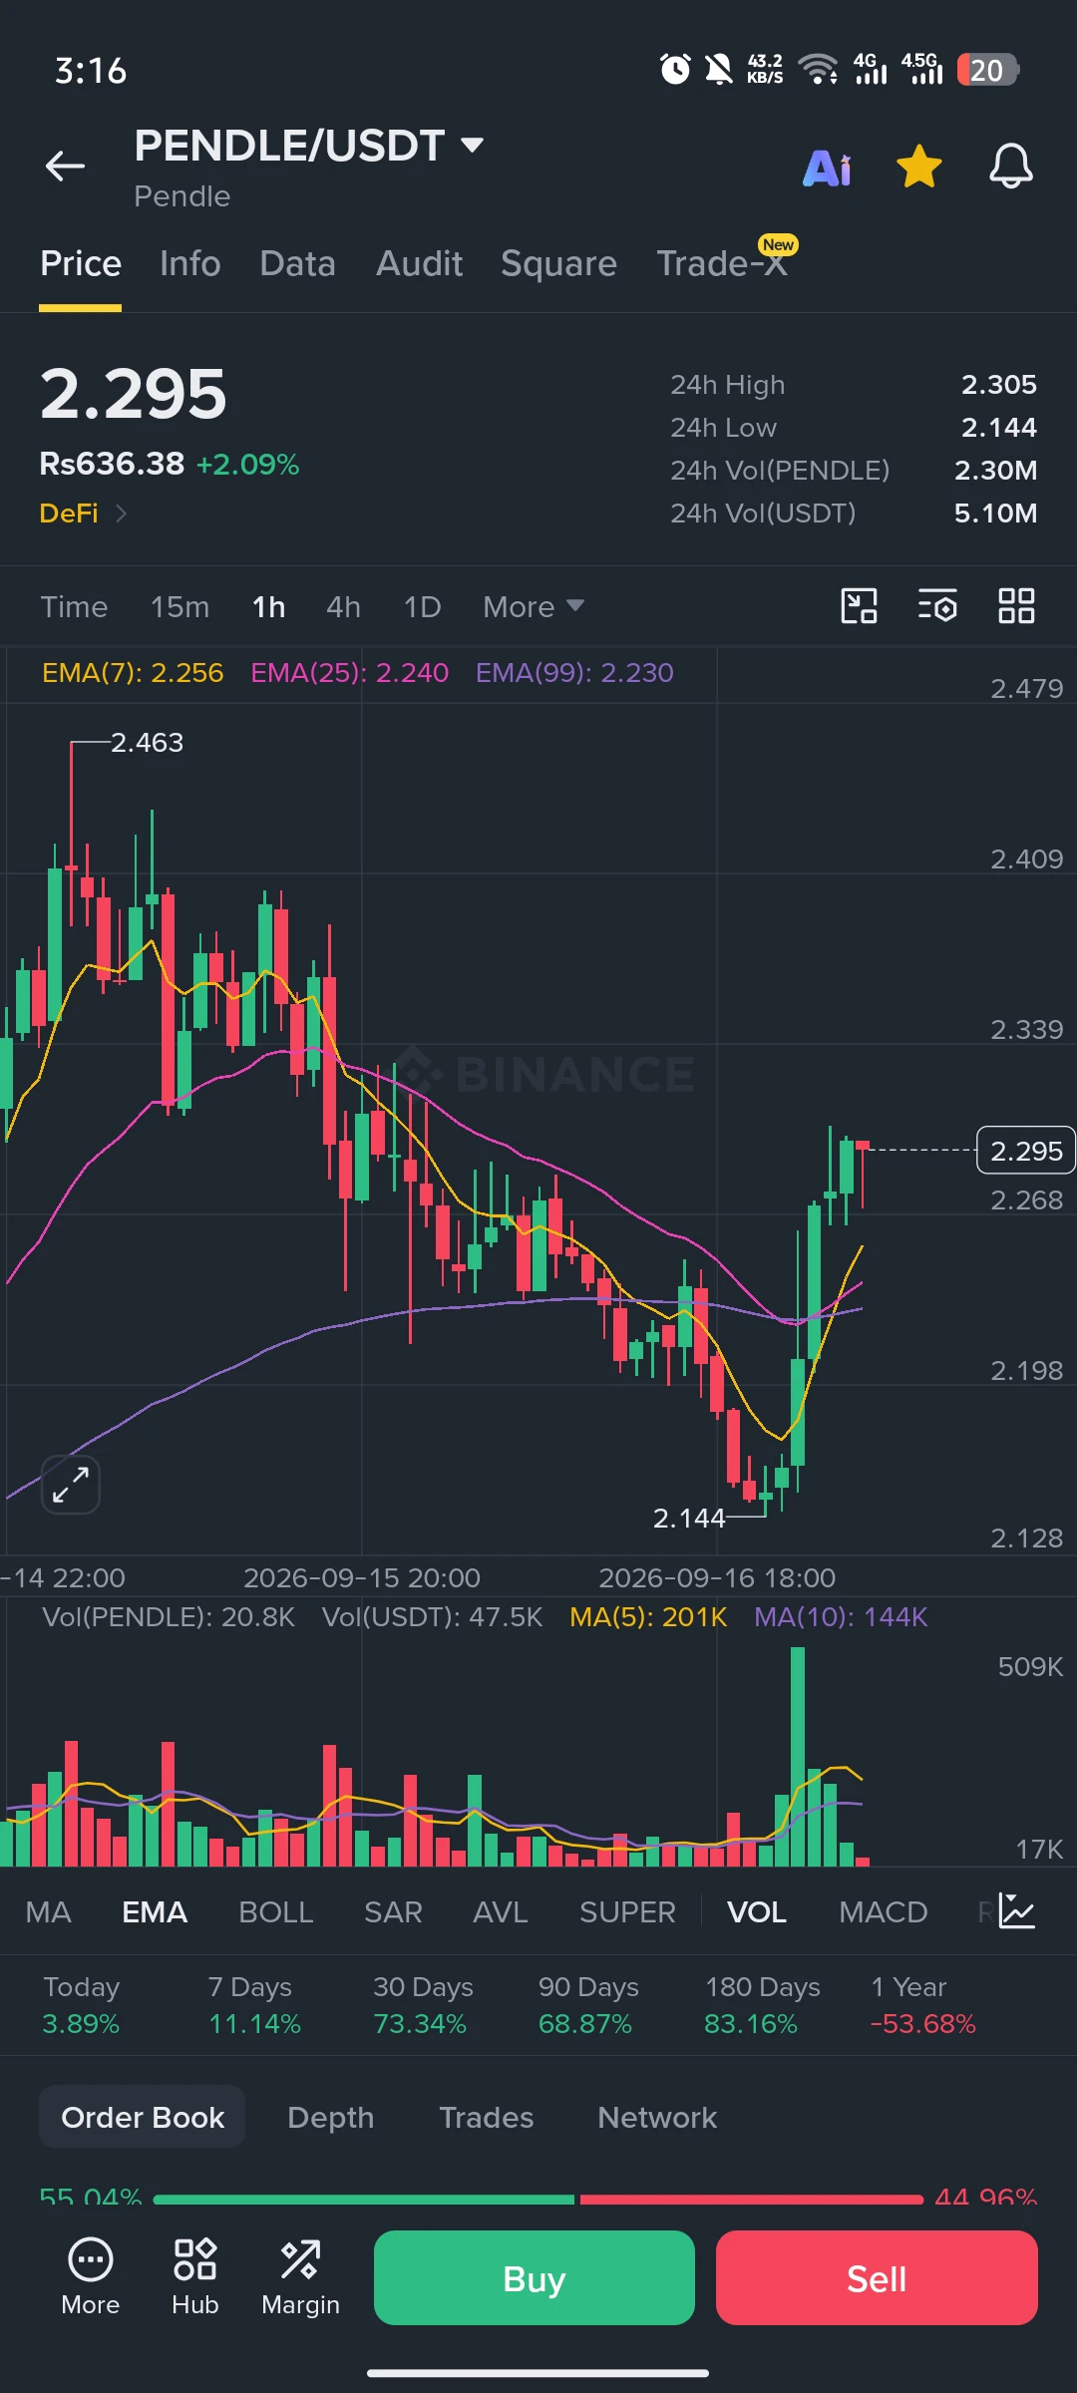Switch to the Price tab
The width and height of the screenshot is (1077, 2393).
pyautogui.click(x=81, y=264)
